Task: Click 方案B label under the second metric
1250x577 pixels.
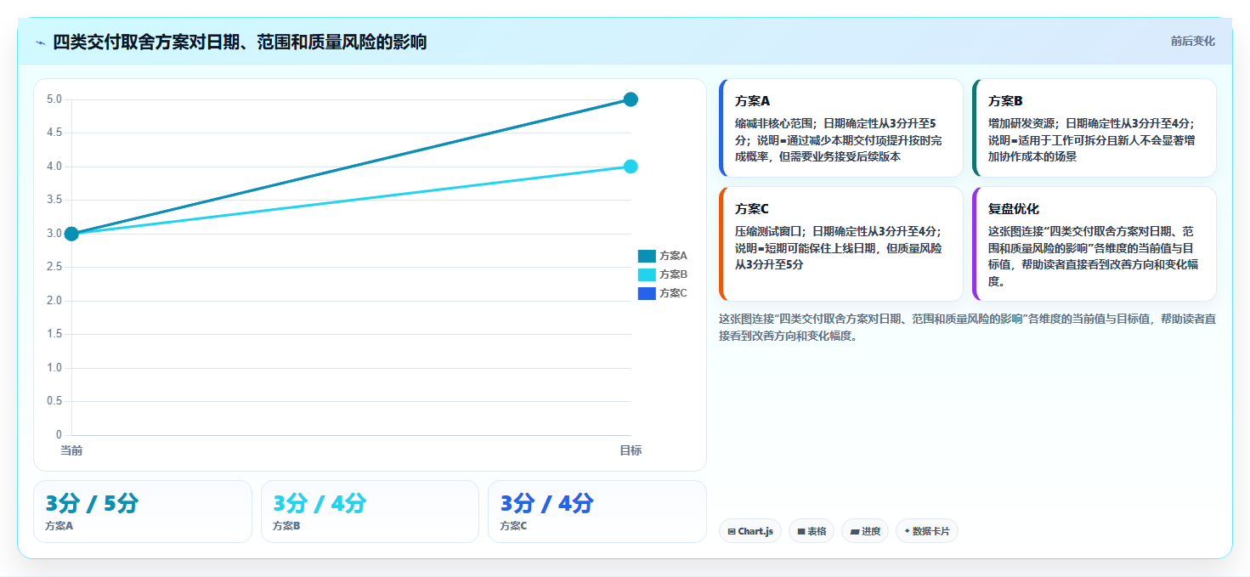Action: coord(286,526)
